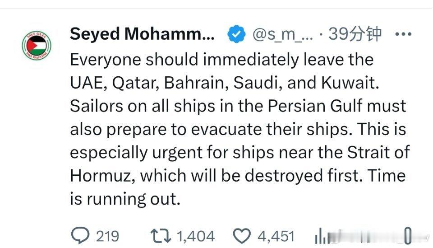The height and width of the screenshot is (248, 433).
Task: Click the word "Hormuz" in the tweet
Action: [102, 176]
